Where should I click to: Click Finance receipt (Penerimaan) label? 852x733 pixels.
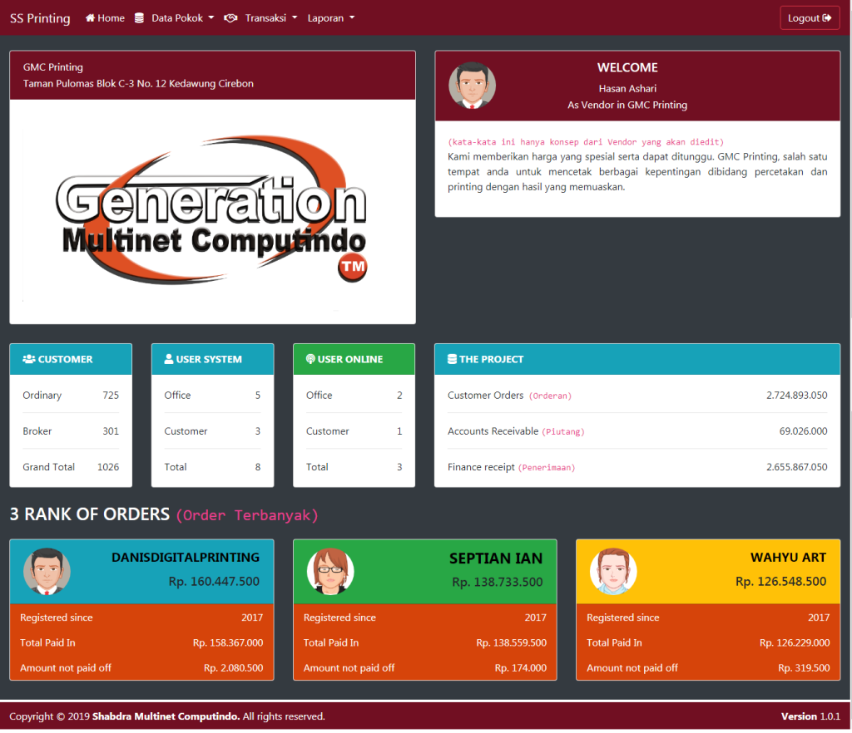512,467
